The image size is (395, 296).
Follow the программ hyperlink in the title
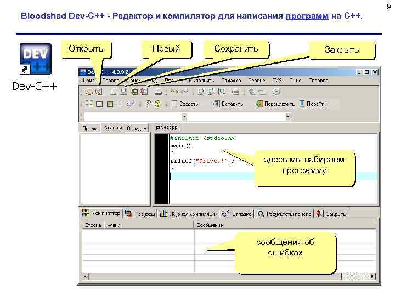307,16
